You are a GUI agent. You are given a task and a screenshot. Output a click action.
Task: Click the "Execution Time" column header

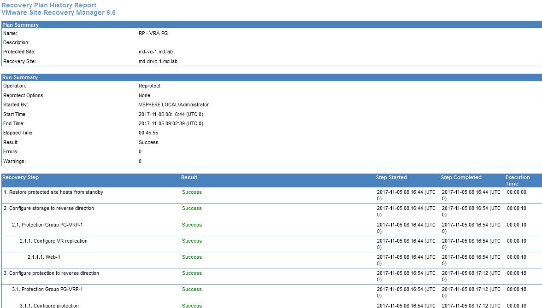tap(518, 180)
